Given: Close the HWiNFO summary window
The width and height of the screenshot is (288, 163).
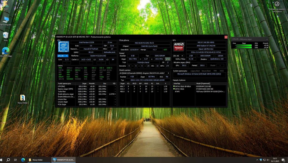Looking at the screenshot, I should point(226,37).
